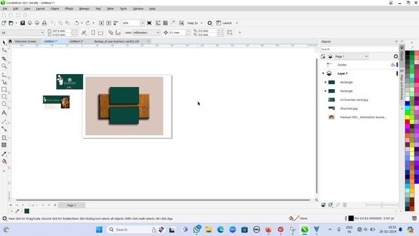The width and height of the screenshot is (419, 236).
Task: Select the Ellipse tool in toolbox
Action: coord(4,96)
